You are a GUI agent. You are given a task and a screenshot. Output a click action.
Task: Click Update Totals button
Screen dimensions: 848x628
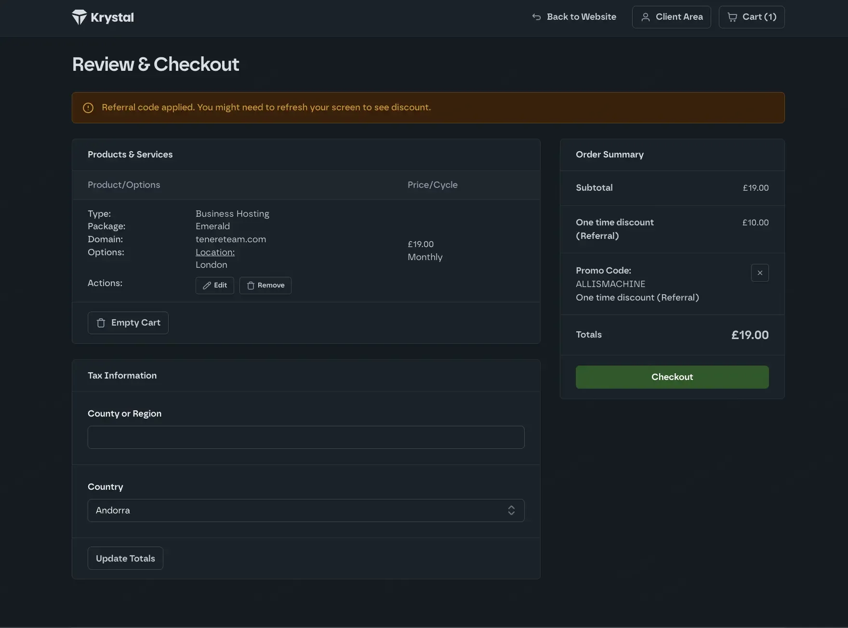125,558
